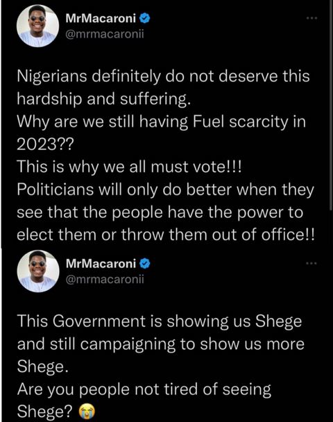Visit @mrmacaronii handle on the second tweet
Screen dimensions: 333x422
[x=105, y=279]
